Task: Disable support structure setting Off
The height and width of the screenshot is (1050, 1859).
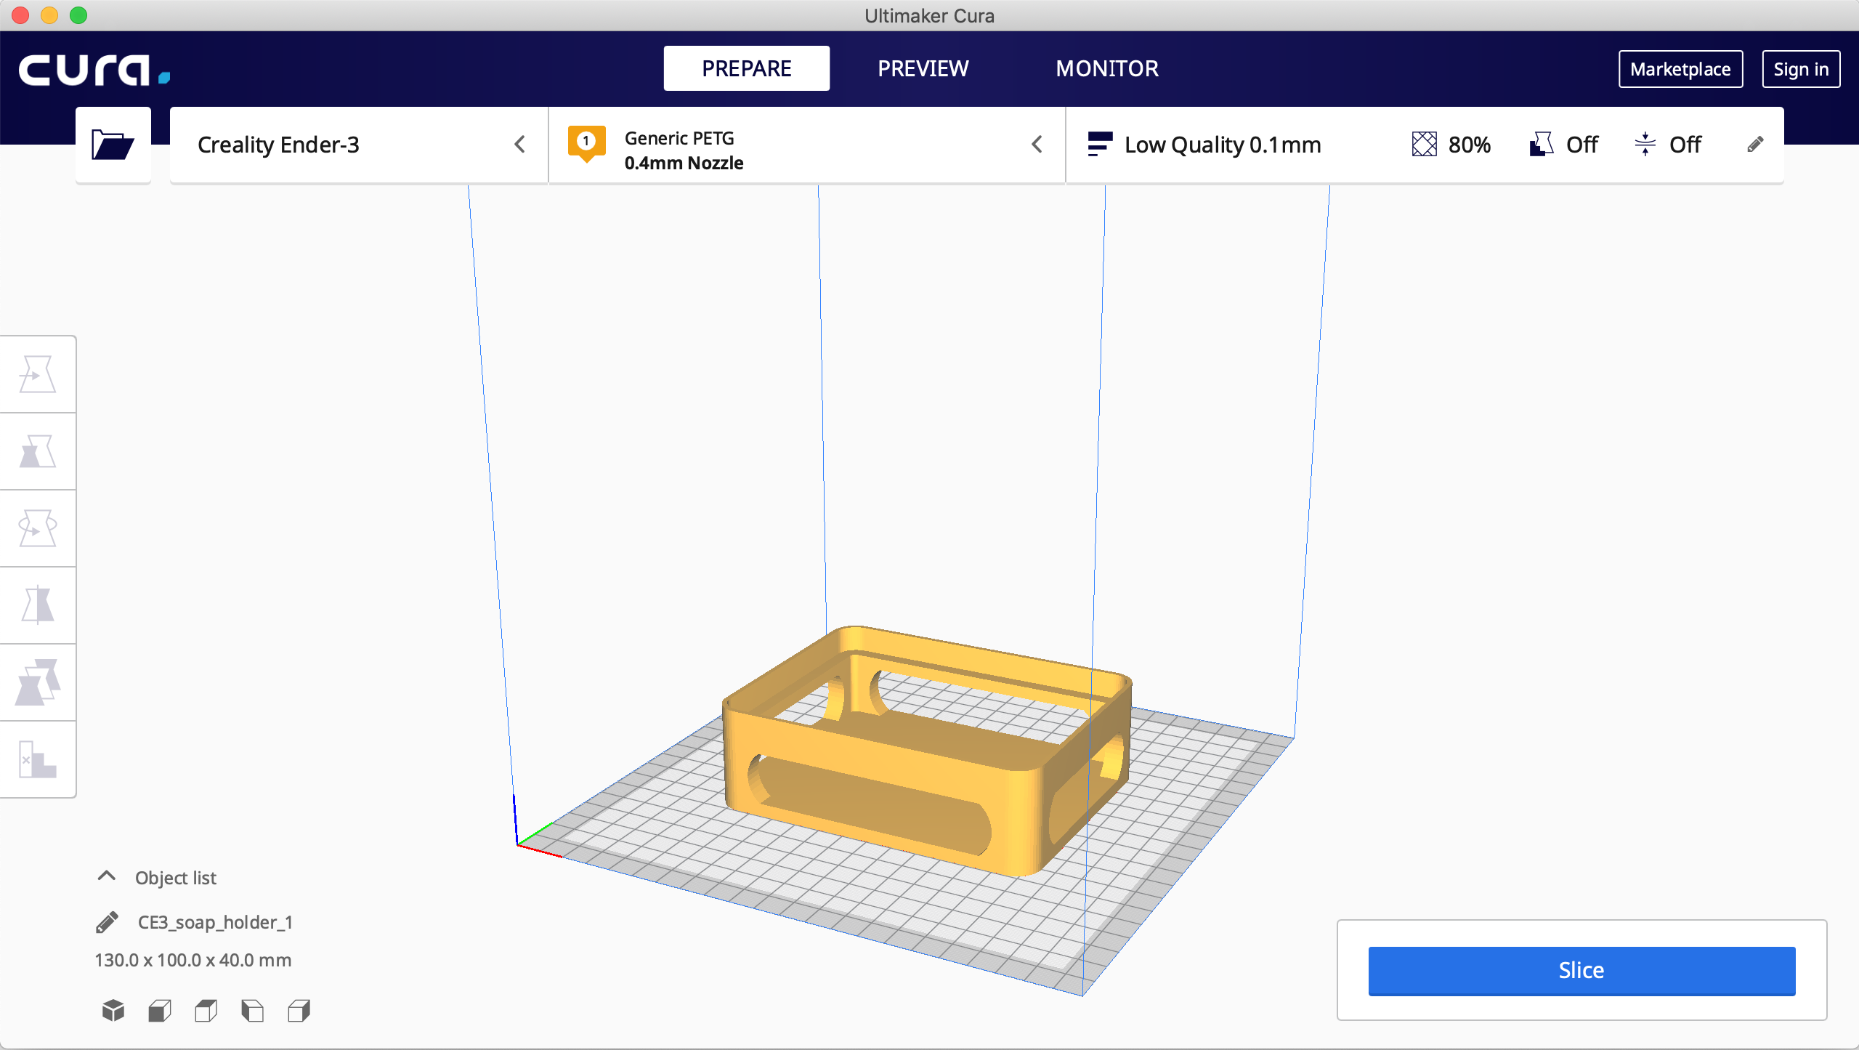Action: click(1566, 145)
